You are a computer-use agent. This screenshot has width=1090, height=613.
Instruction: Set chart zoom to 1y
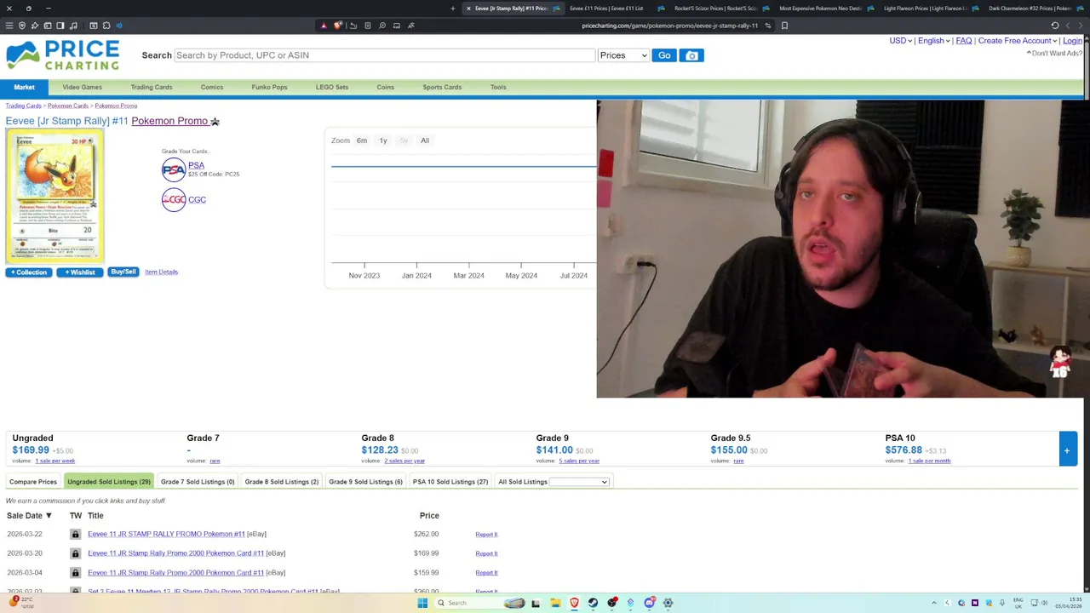point(383,140)
